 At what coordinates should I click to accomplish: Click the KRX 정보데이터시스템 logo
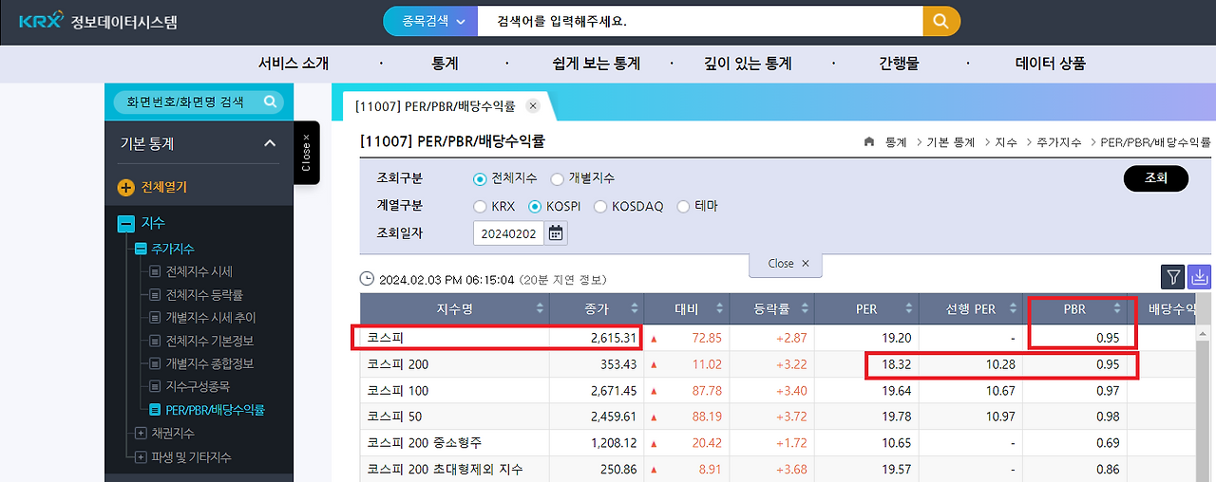pos(97,21)
